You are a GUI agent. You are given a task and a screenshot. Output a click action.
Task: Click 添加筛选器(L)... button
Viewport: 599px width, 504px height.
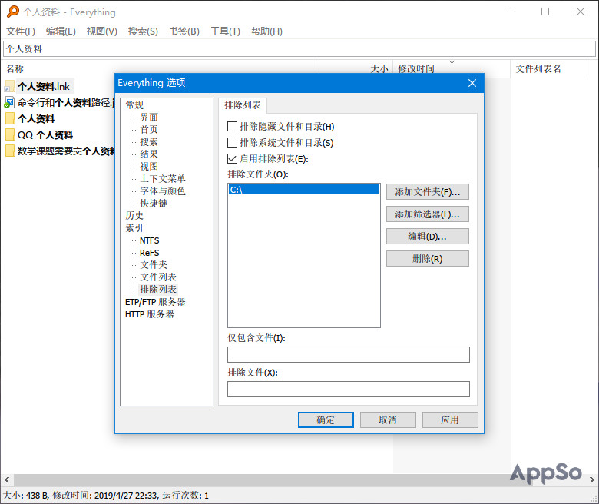428,214
